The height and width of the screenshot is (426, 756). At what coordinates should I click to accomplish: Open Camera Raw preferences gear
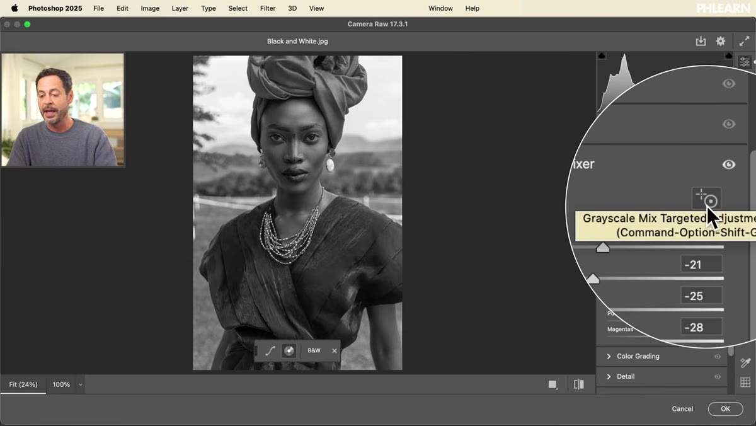pos(721,41)
